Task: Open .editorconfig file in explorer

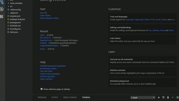Action: 15,10
